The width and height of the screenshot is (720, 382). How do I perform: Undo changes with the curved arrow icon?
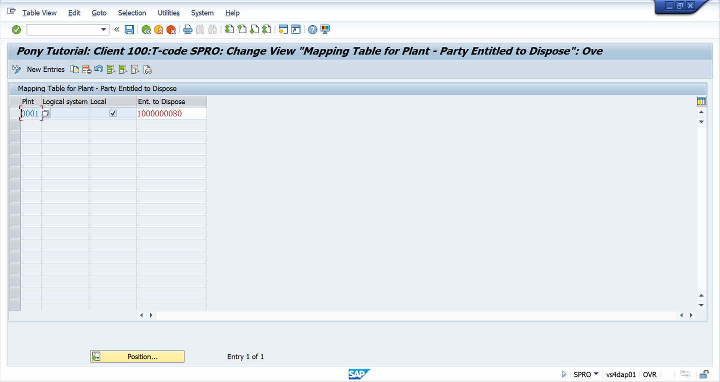[97, 69]
